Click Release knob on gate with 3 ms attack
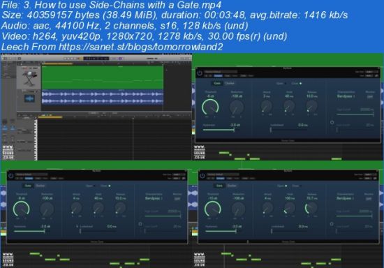The width and height of the screenshot is (384, 268). coord(312,106)
